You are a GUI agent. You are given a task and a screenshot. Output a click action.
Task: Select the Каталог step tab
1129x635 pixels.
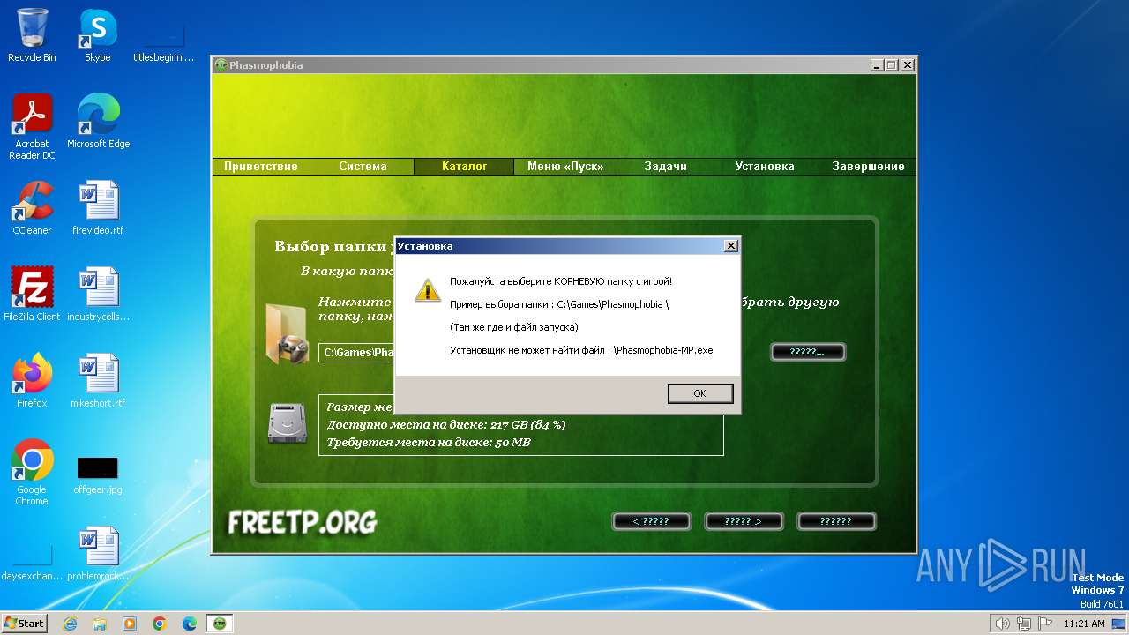click(x=464, y=166)
